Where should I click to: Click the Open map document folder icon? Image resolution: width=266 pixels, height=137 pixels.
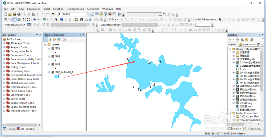10,14
